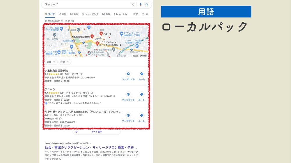Switch to the 地図 tab
The width and height of the screenshot is (291, 163).
63,14
